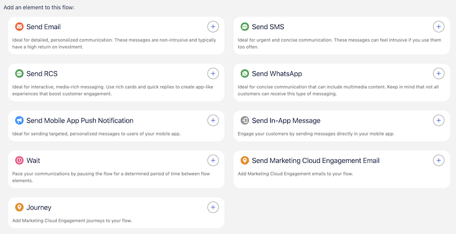Viewport: 456px width, 234px height.
Task: Add Send In-App Message with plus button
Action: pyautogui.click(x=438, y=120)
